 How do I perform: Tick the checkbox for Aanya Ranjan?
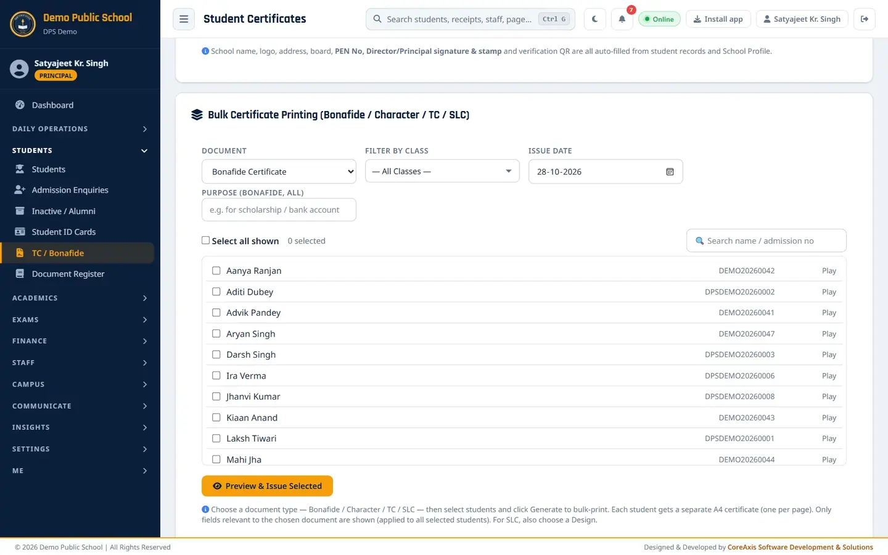216,271
